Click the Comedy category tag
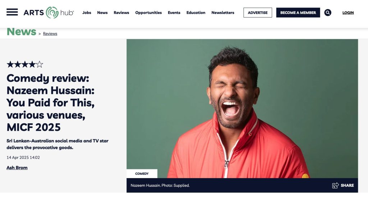This screenshot has height=201, width=368. coord(142,174)
